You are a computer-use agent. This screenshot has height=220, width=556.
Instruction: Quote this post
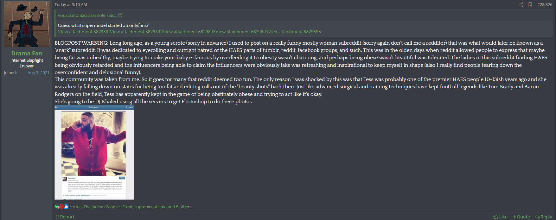tap(521, 217)
